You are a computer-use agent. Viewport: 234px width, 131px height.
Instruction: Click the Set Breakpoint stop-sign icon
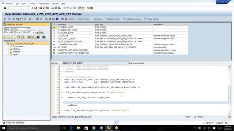click(63, 19)
